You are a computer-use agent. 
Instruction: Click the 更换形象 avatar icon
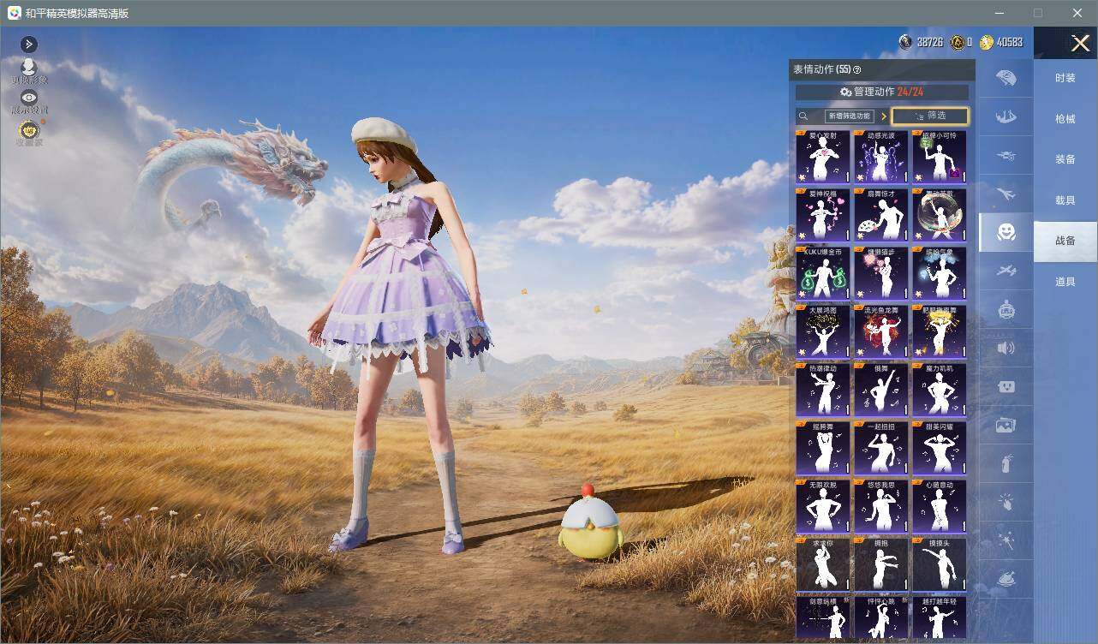[29, 69]
